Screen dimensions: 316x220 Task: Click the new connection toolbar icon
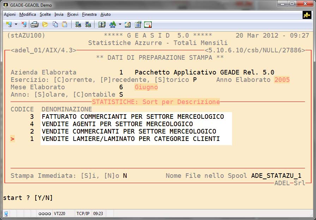coord(9,25)
